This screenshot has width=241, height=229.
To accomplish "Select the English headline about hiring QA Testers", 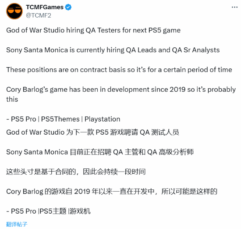I will pyautogui.click(x=93, y=30).
